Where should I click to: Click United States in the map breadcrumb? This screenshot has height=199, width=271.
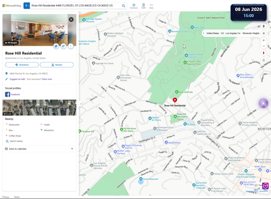pos(212,33)
